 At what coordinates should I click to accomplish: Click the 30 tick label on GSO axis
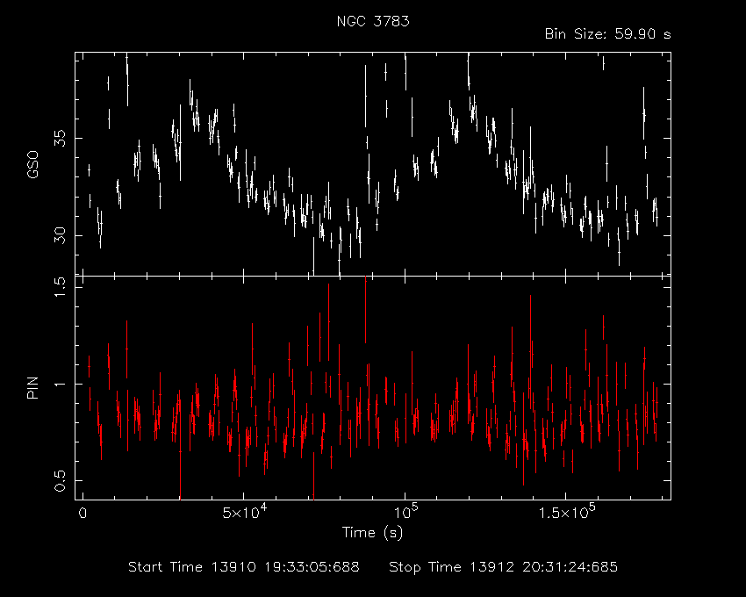coord(60,235)
